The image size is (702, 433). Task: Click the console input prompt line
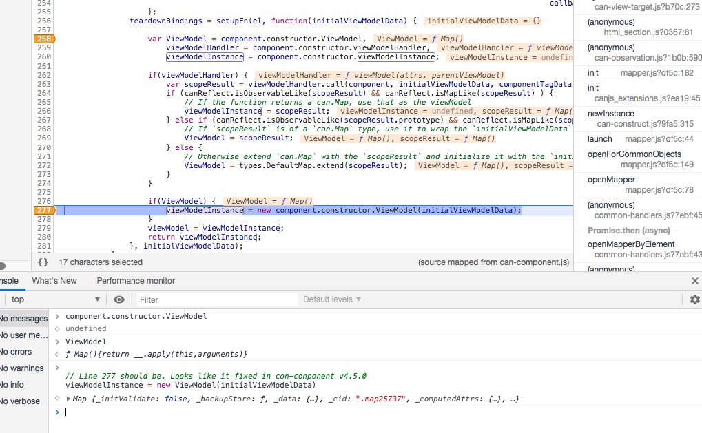click(x=375, y=412)
